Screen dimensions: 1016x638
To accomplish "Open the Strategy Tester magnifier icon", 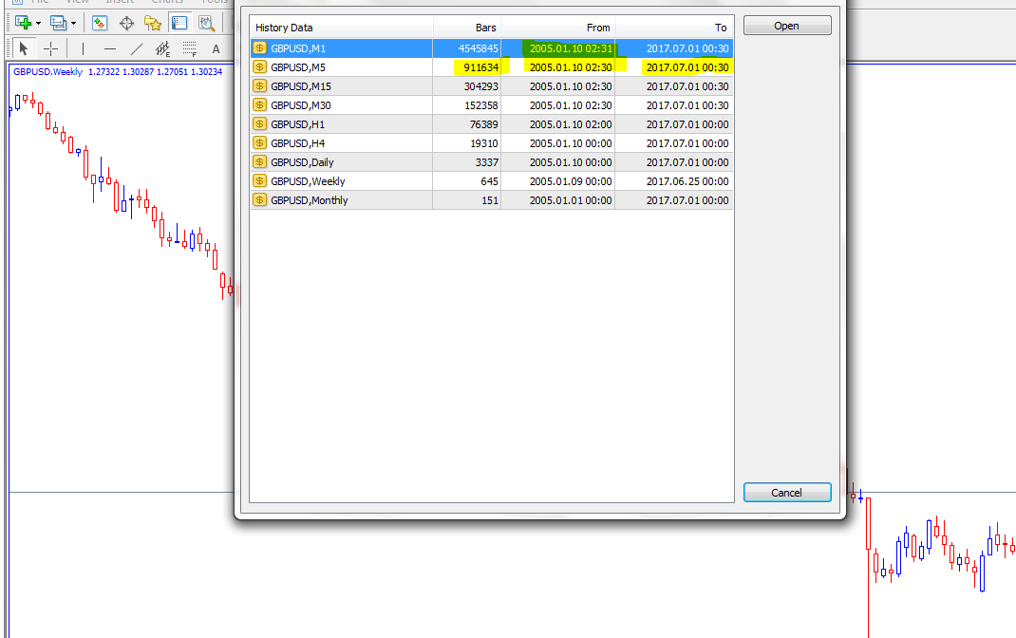I will coord(205,23).
